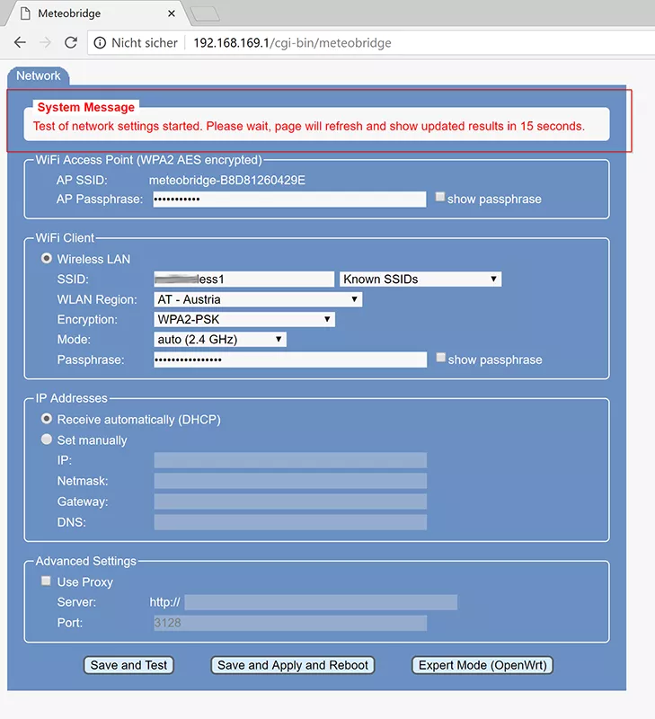The width and height of the screenshot is (655, 719).
Task: Click the browser back arrow
Action: coord(20,42)
